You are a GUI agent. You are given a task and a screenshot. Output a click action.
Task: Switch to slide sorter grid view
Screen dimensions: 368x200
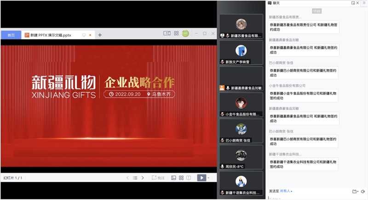181,178
